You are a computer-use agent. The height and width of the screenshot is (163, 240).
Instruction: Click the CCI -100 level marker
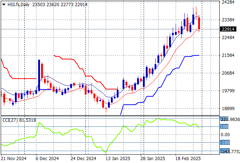click(224, 143)
